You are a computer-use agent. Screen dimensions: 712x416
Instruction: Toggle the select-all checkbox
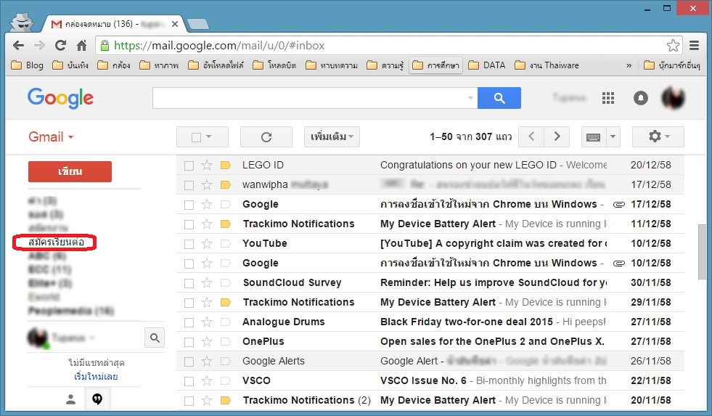pos(196,137)
